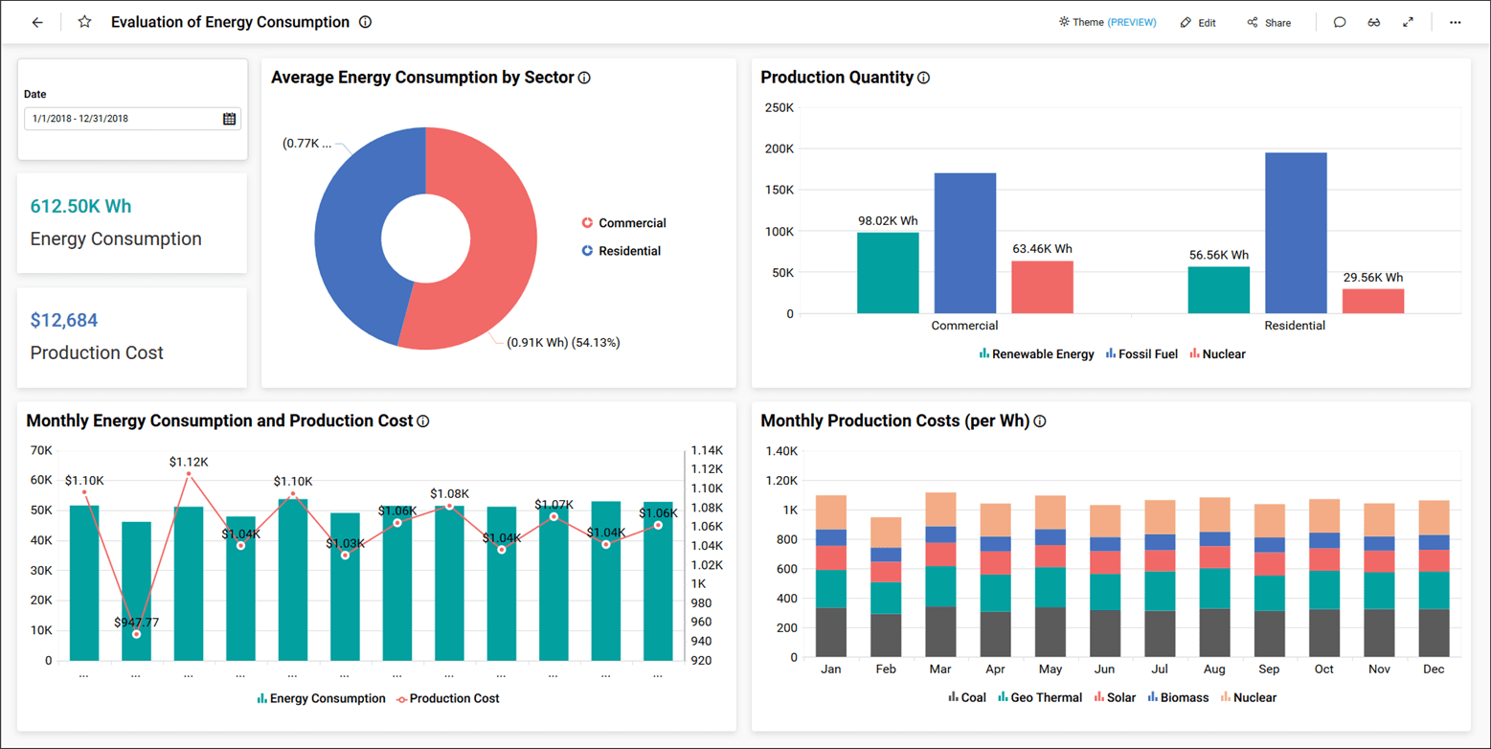Click the Evaluation of Energy Consumption title
Image resolution: width=1491 pixels, height=749 pixels.
pyautogui.click(x=231, y=20)
